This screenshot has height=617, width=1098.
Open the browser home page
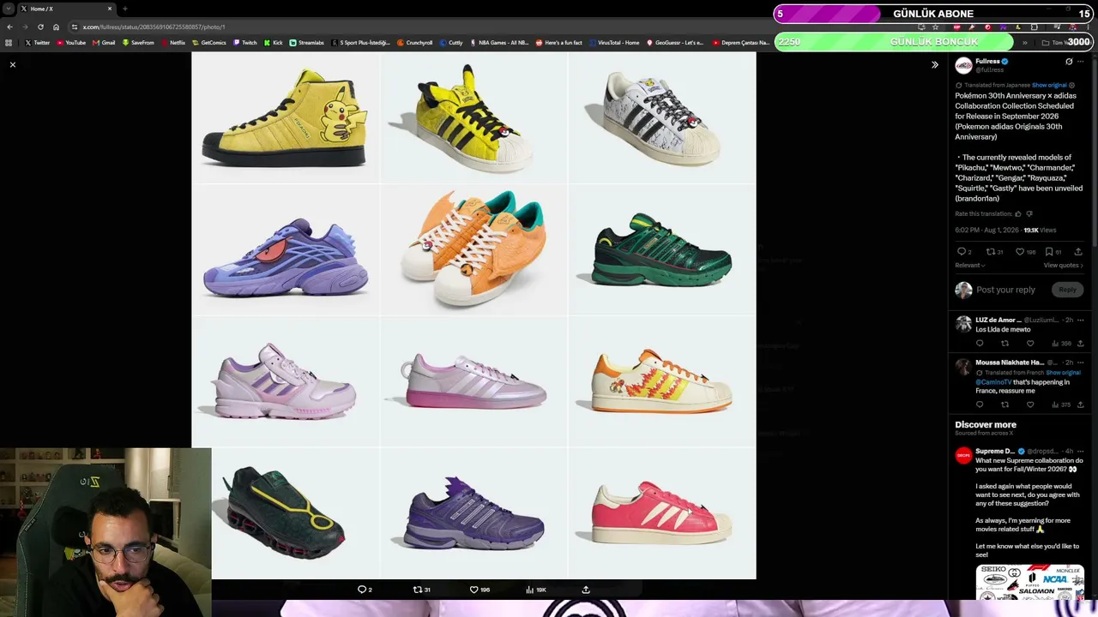pos(56,27)
